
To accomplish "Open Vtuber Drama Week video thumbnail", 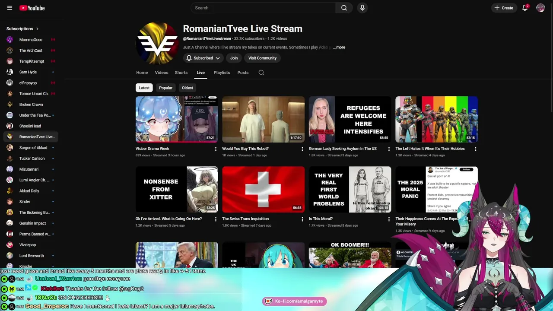I will point(177,119).
